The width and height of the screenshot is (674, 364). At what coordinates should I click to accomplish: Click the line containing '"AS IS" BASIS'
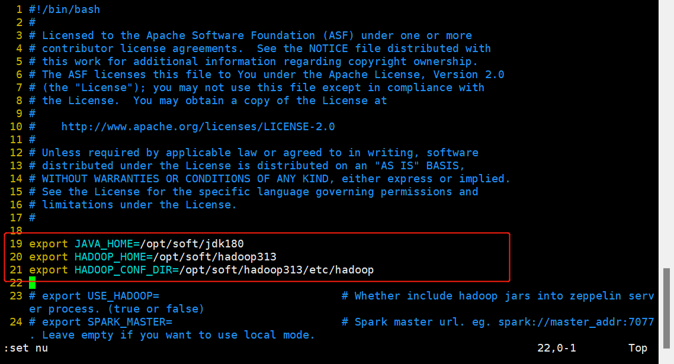pos(247,166)
